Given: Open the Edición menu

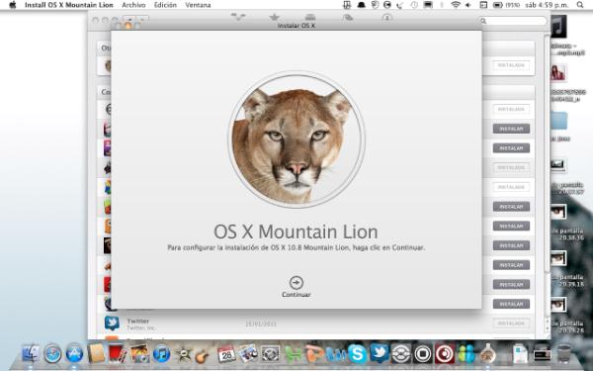Looking at the screenshot, I should click(165, 5).
